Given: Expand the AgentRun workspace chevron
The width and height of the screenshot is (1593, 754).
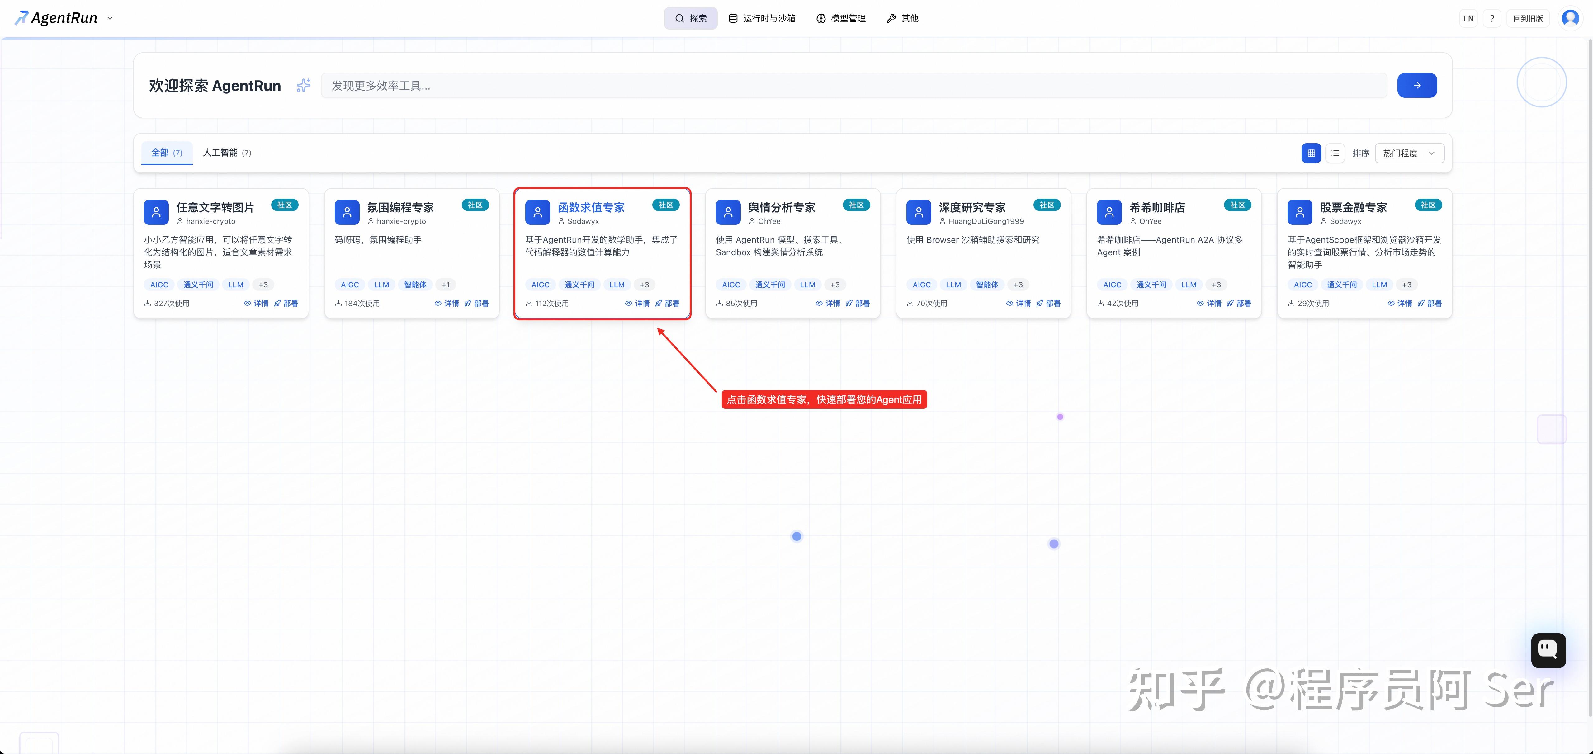Looking at the screenshot, I should [110, 19].
